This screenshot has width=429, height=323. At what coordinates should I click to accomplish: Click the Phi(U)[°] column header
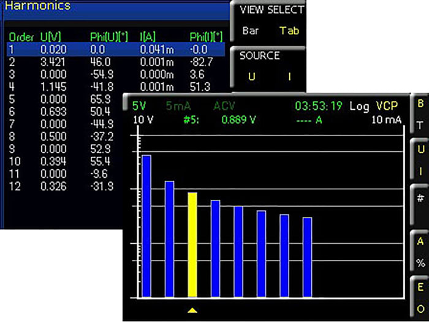click(109, 37)
